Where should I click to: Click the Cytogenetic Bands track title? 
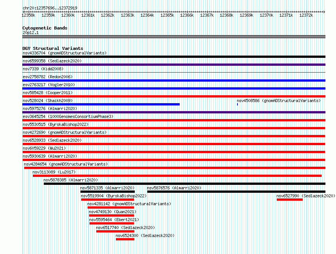45,28
